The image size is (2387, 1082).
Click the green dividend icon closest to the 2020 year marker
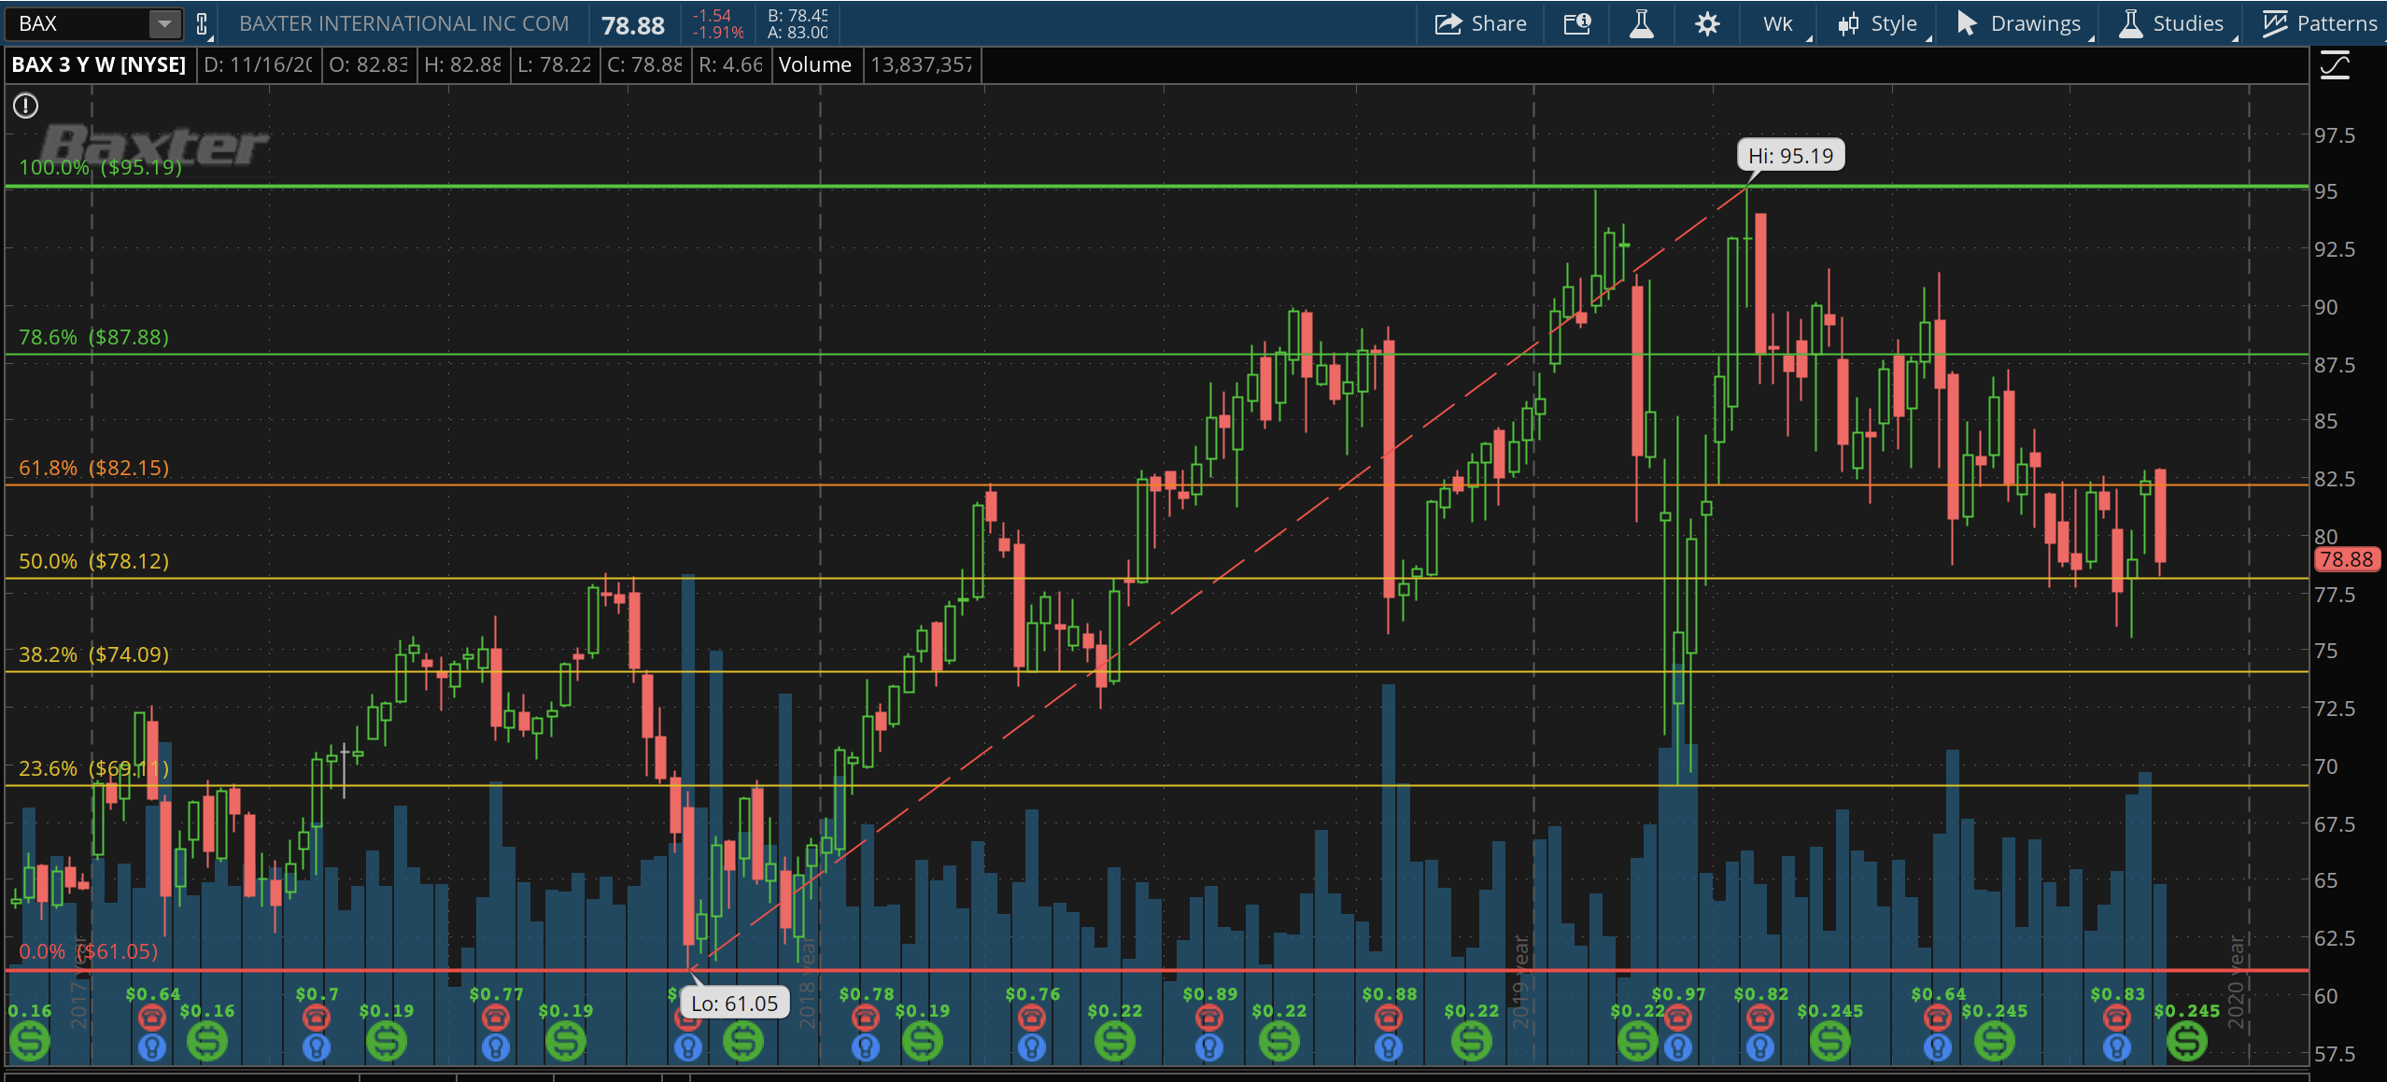tap(2187, 1041)
